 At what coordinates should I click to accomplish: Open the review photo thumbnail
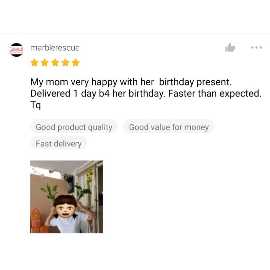(x=66, y=197)
